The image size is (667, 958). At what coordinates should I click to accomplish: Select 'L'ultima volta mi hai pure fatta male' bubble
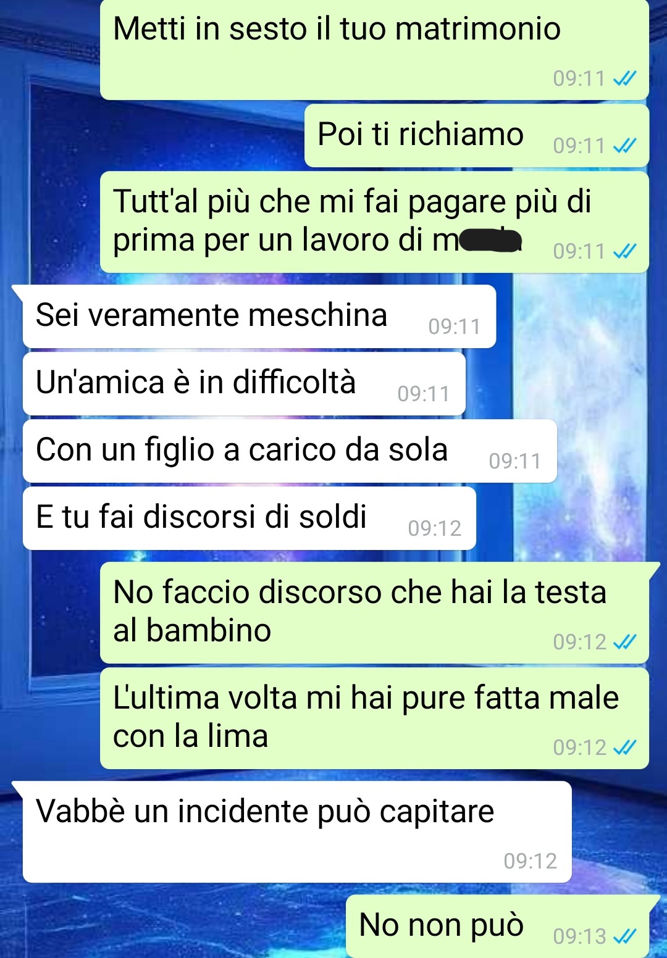click(x=374, y=718)
